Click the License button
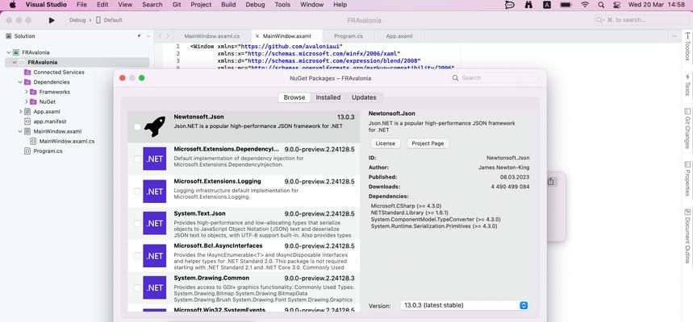693x322 pixels. click(386, 144)
